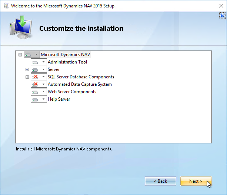Screen dimensions: 227x195
Task: Click the SQL Server Database Components red X icon
Action: coord(35,77)
